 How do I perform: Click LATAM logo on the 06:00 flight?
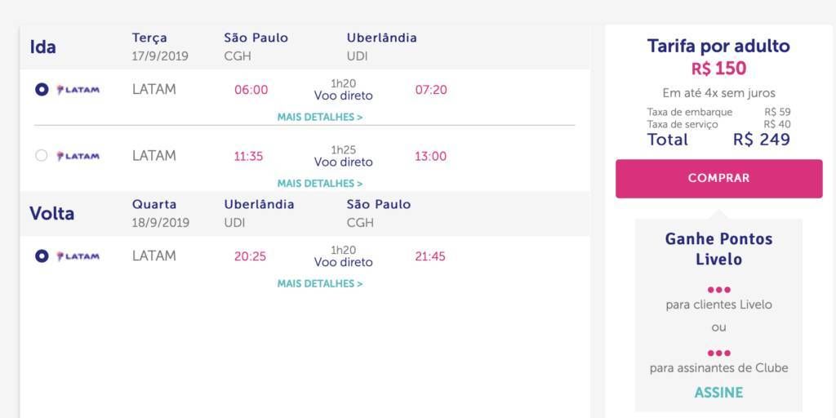(x=78, y=90)
